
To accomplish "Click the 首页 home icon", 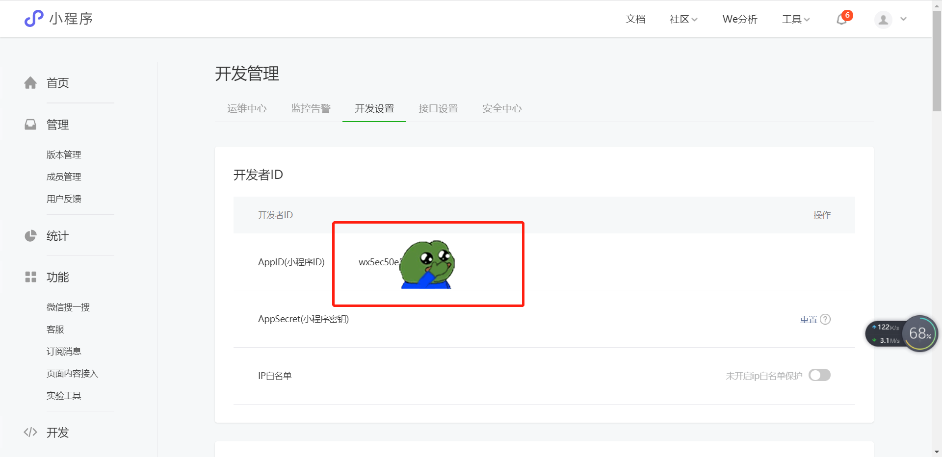I will click(30, 83).
